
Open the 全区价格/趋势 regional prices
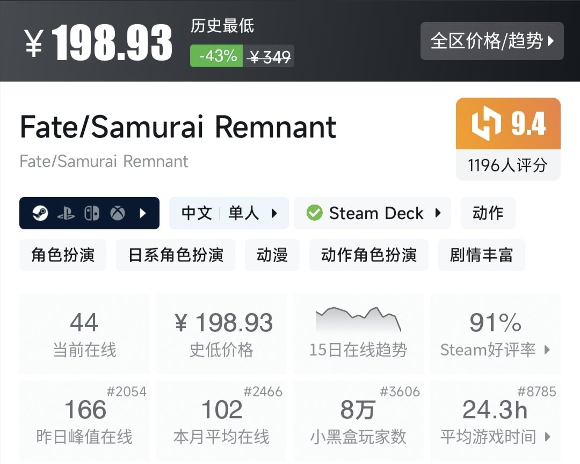tap(492, 41)
